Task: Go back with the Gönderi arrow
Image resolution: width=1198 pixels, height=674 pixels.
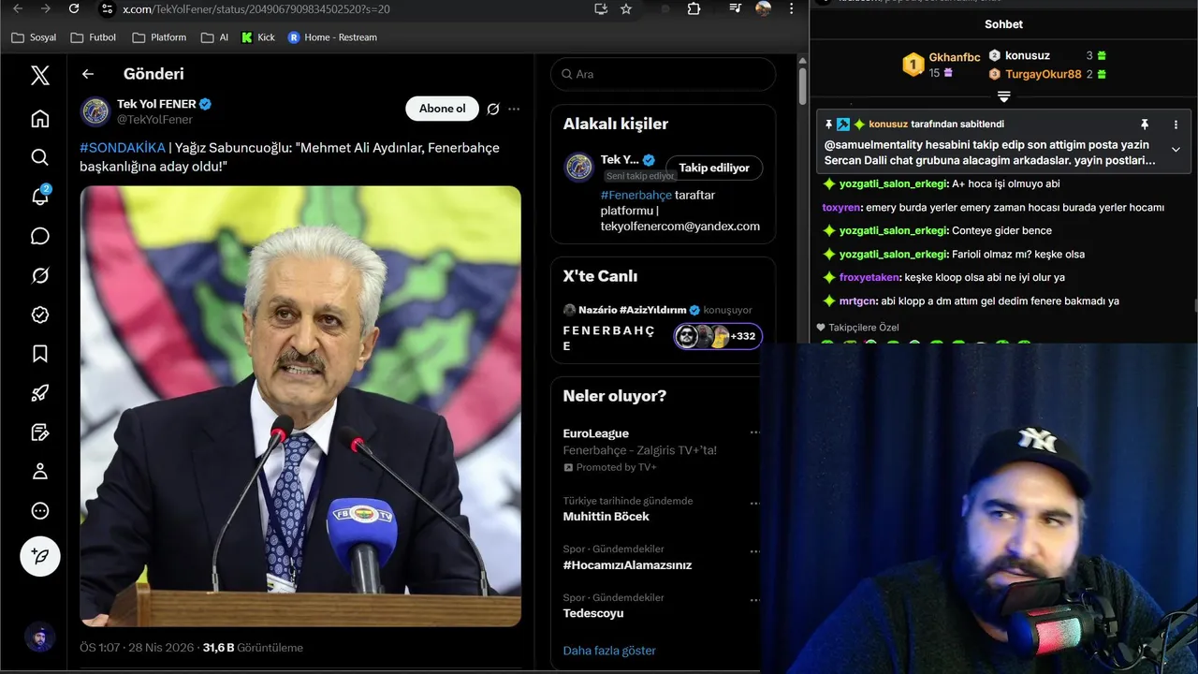Action: [x=88, y=74]
